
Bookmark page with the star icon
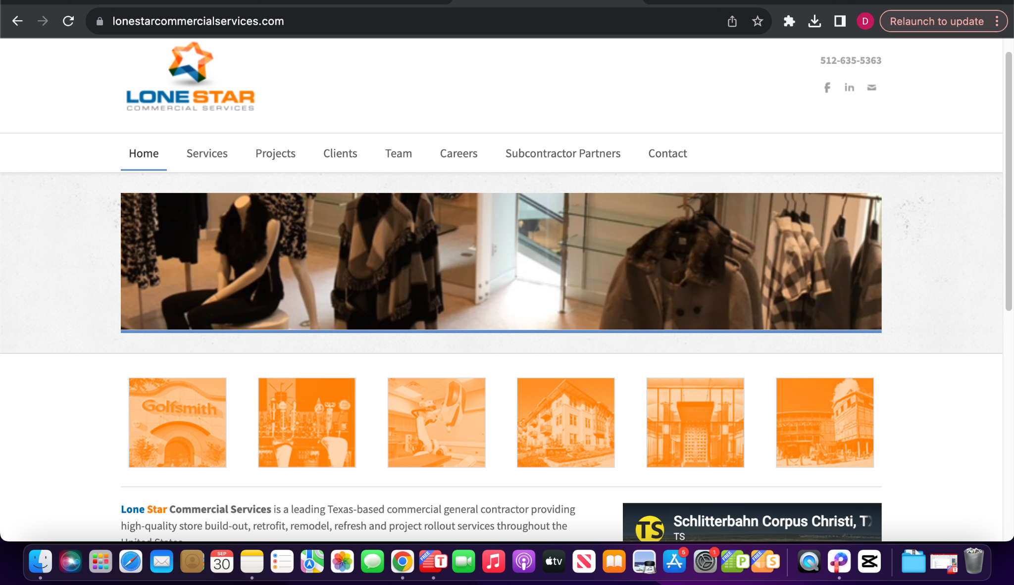(x=758, y=21)
